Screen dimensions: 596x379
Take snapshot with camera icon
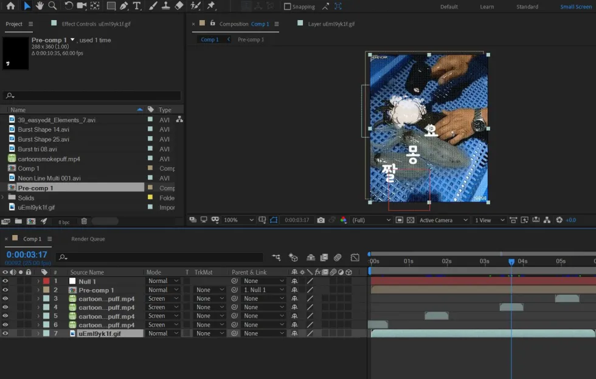pyautogui.click(x=321, y=220)
